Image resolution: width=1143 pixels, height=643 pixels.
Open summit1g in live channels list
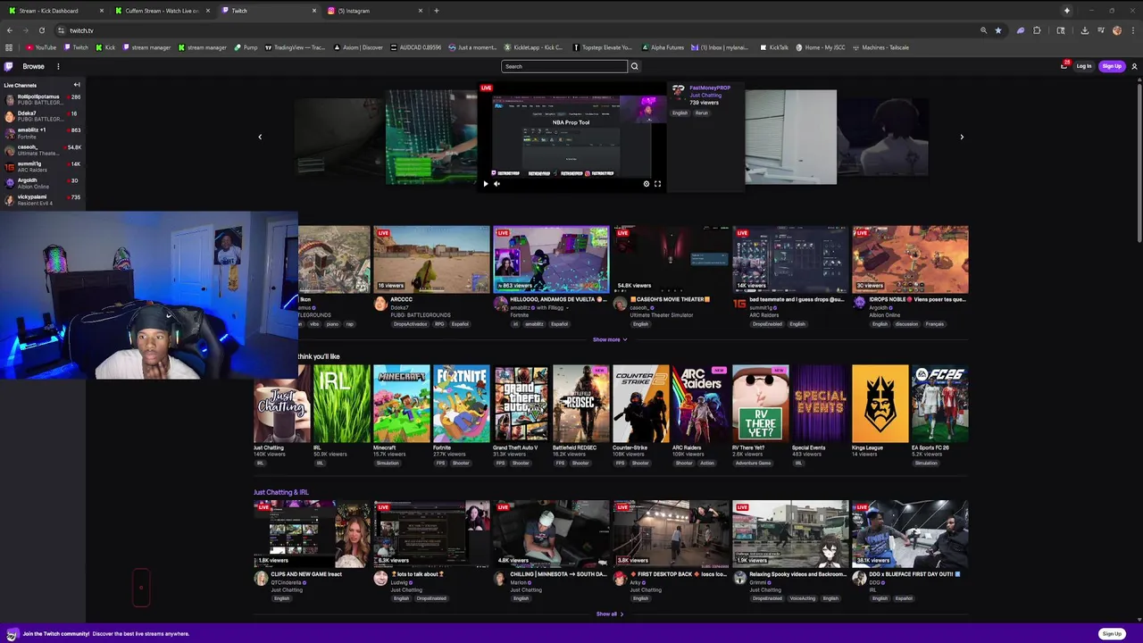42,166
